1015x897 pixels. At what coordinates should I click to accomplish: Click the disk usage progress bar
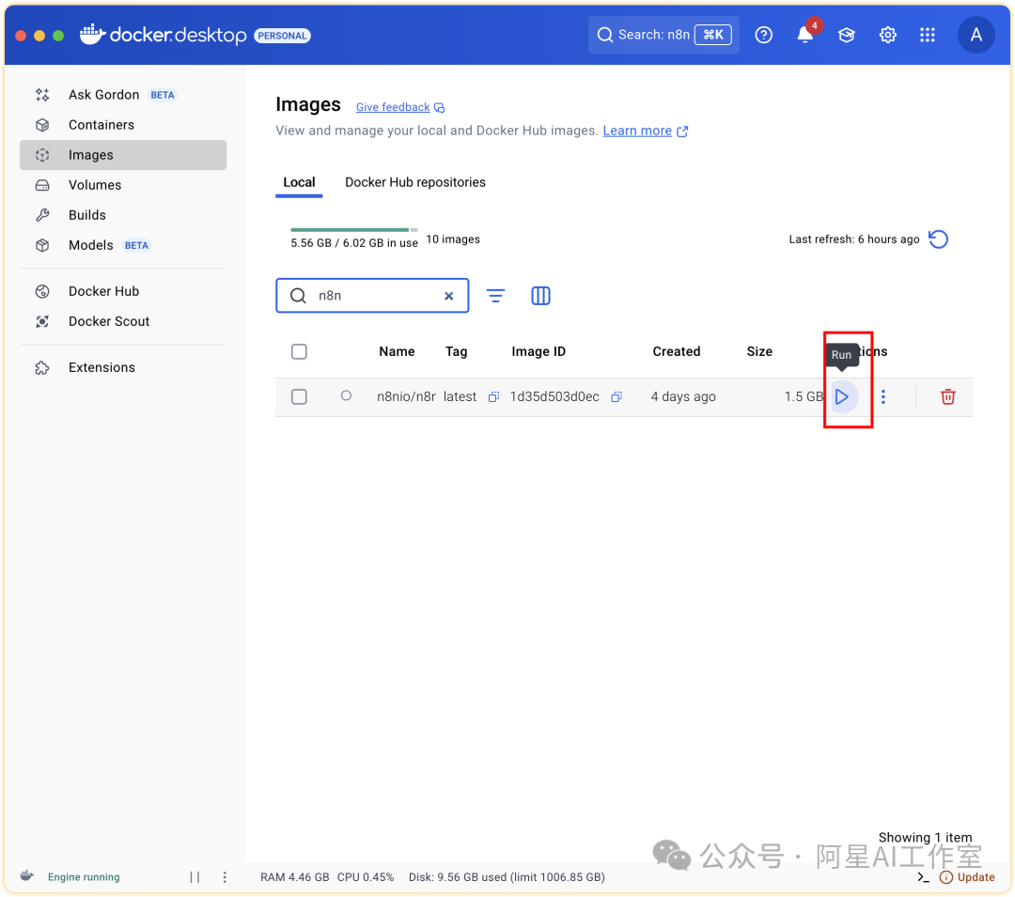(354, 229)
